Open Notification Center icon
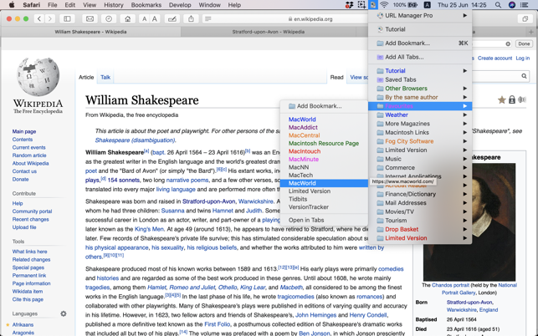The width and height of the screenshot is (538, 336). click(x=525, y=5)
